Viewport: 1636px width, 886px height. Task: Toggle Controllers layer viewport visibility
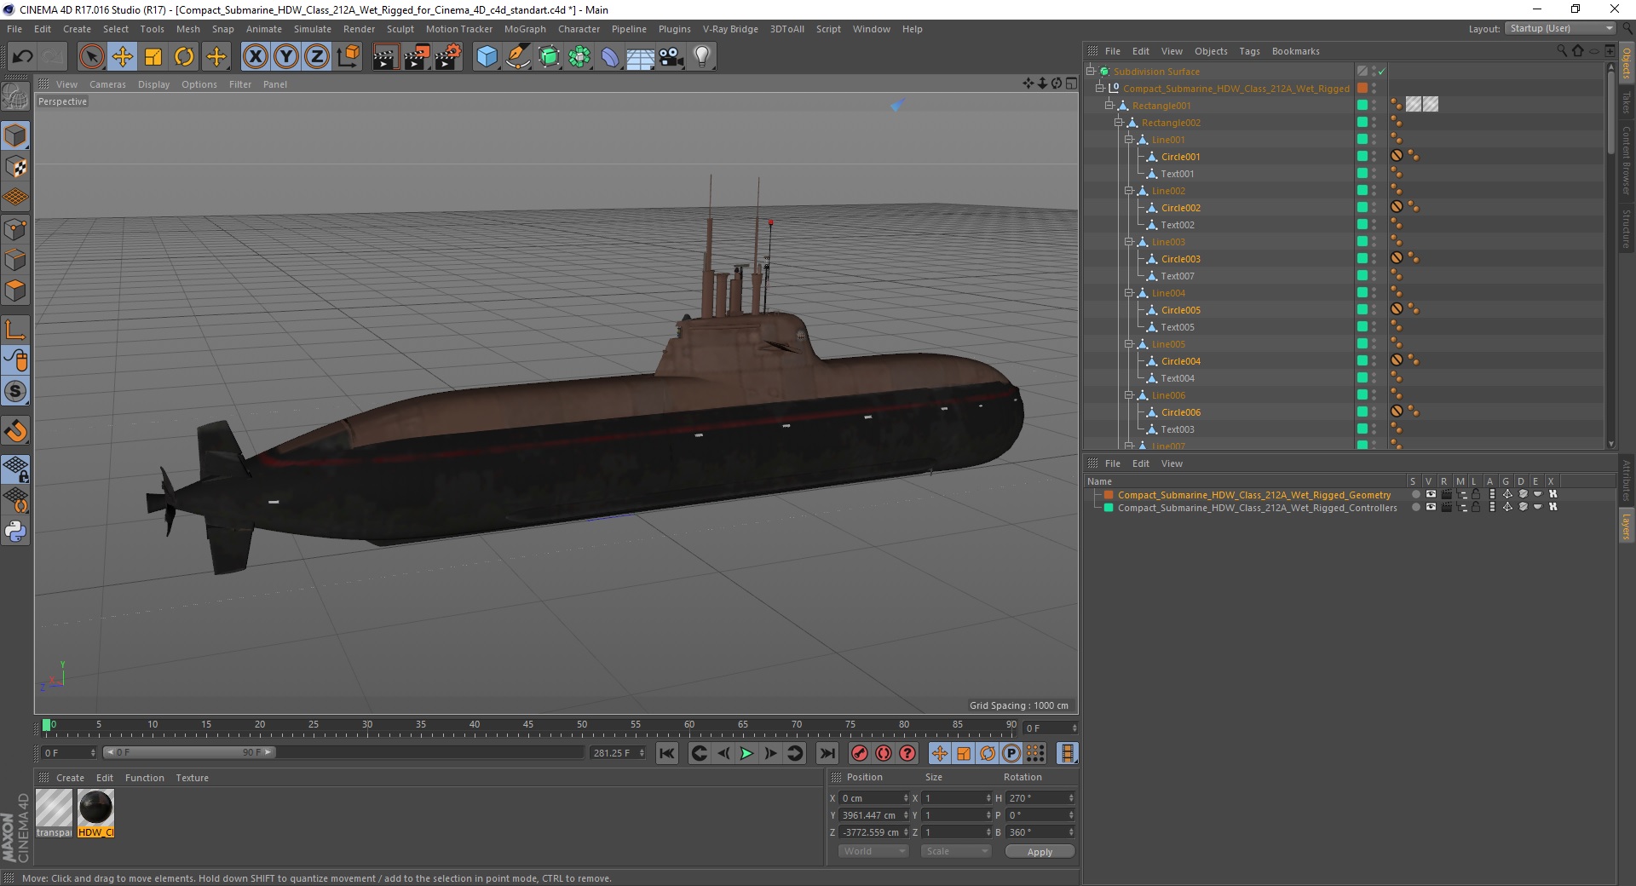click(1431, 507)
